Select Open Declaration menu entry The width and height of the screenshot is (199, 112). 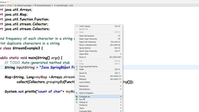pyautogui.click(x=99, y=36)
